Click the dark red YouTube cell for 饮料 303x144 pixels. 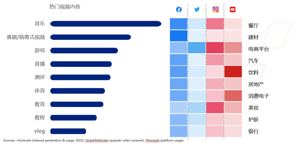(x=233, y=72)
